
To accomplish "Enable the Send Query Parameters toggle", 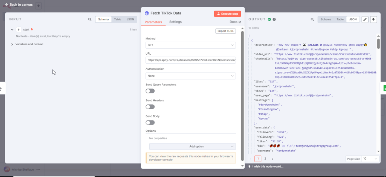I will 150,91.
